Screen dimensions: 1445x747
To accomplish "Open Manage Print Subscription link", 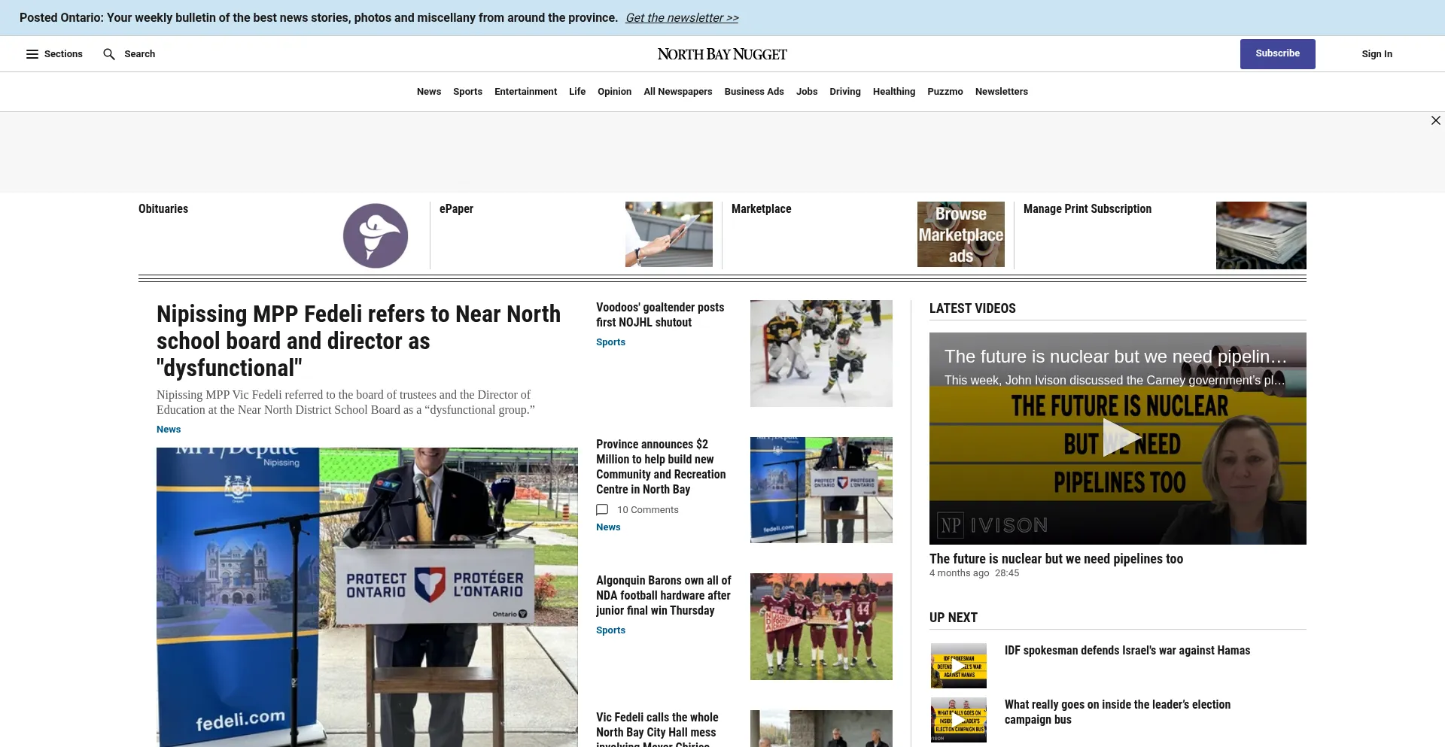I will click(x=1087, y=209).
